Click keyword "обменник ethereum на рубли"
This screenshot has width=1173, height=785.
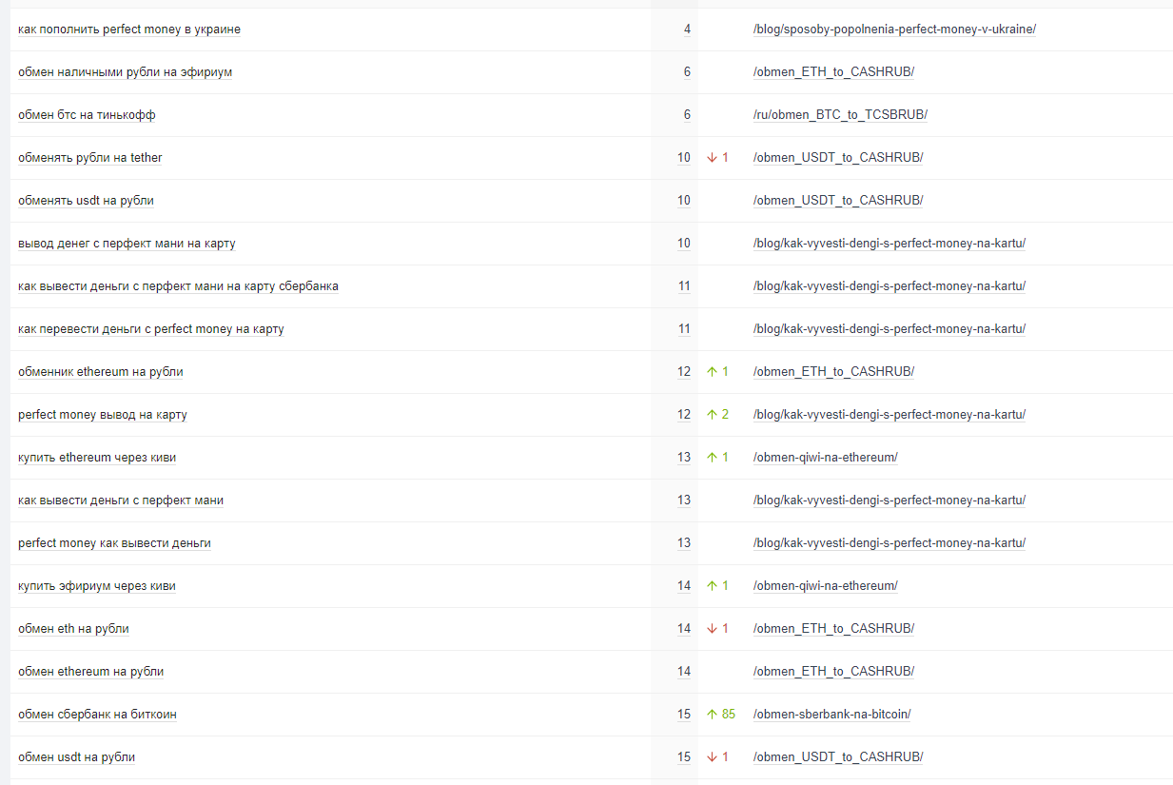[x=101, y=372]
